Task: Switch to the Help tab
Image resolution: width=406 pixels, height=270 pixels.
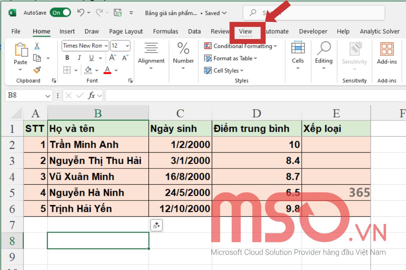Action: point(343,31)
